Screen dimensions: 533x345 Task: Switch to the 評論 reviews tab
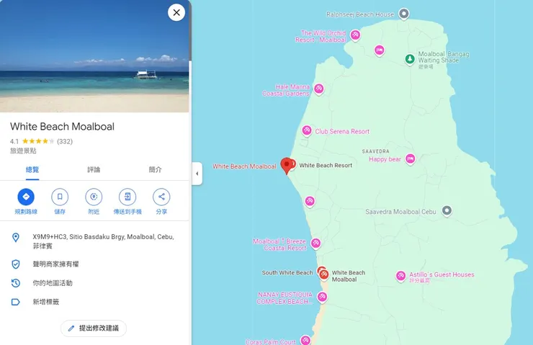pyautogui.click(x=94, y=169)
